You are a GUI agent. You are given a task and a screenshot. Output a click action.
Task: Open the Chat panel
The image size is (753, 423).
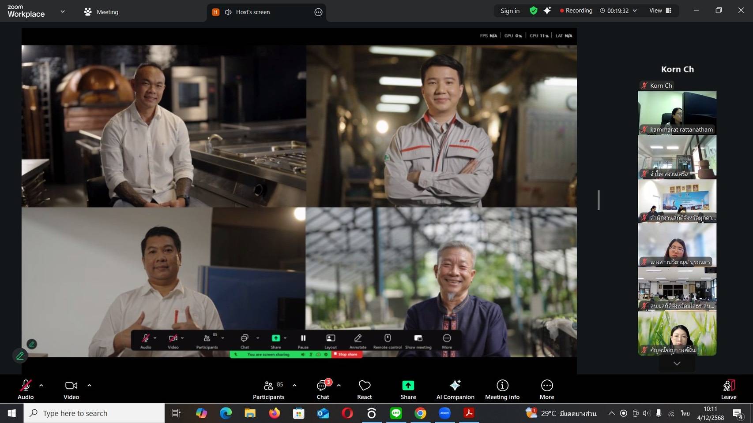[323, 389]
